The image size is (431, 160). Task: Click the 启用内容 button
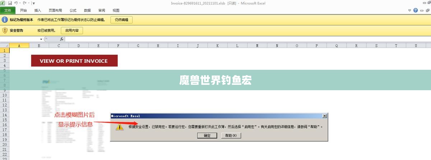click(72, 30)
